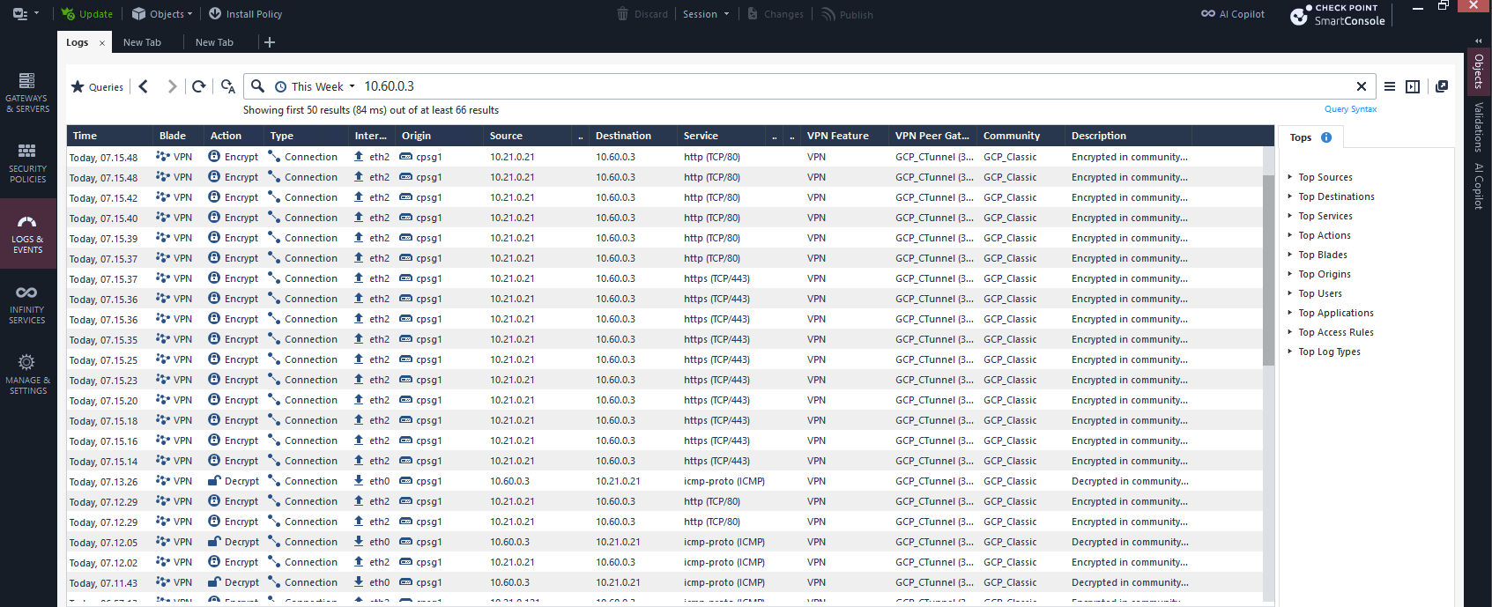Switch to the first New Tab
Screen dimensions: 1492x607
pyautogui.click(x=142, y=42)
